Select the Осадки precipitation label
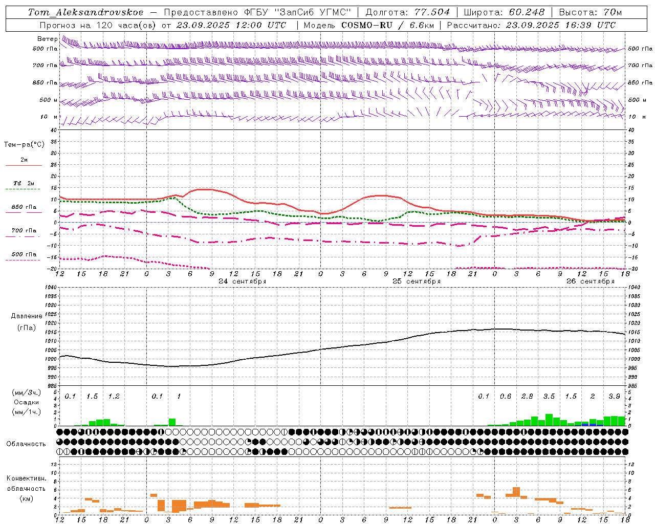This screenshot has width=655, height=524. point(27,402)
